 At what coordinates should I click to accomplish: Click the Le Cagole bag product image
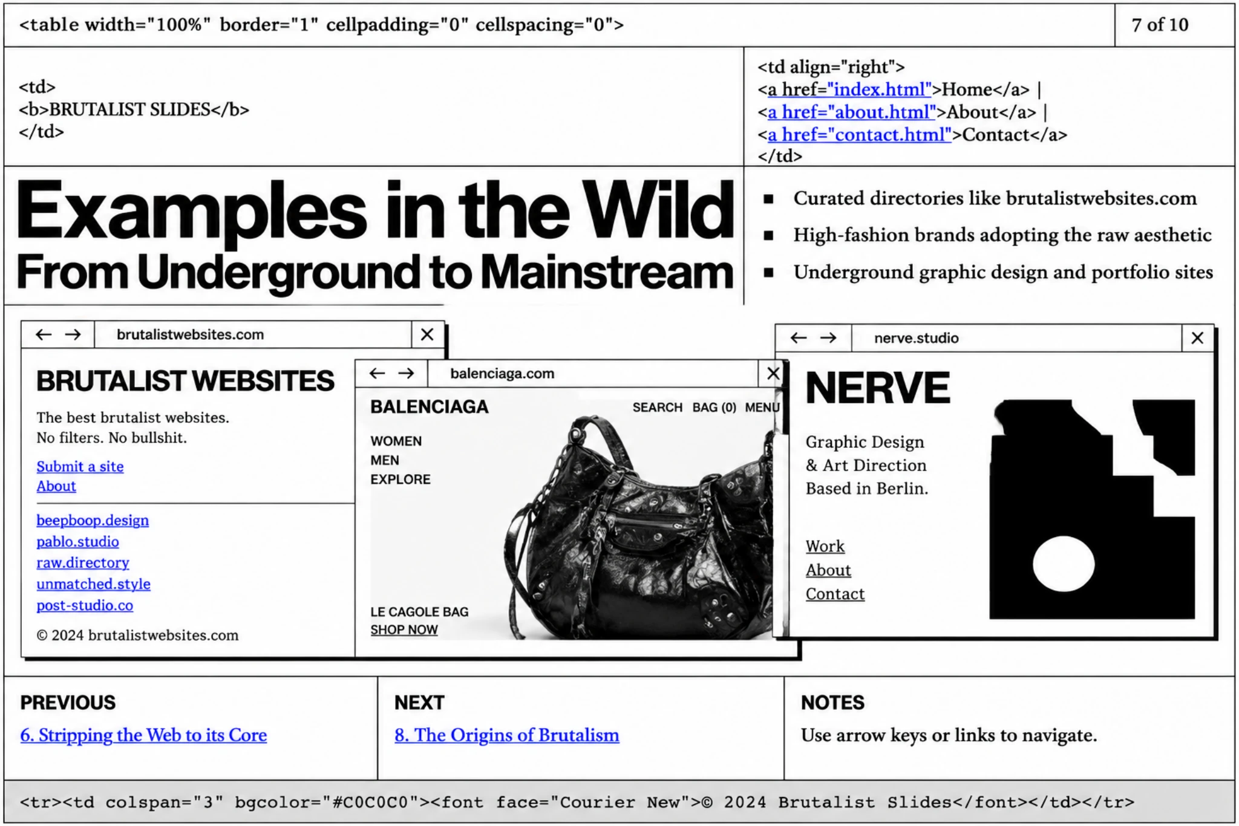[x=640, y=527]
